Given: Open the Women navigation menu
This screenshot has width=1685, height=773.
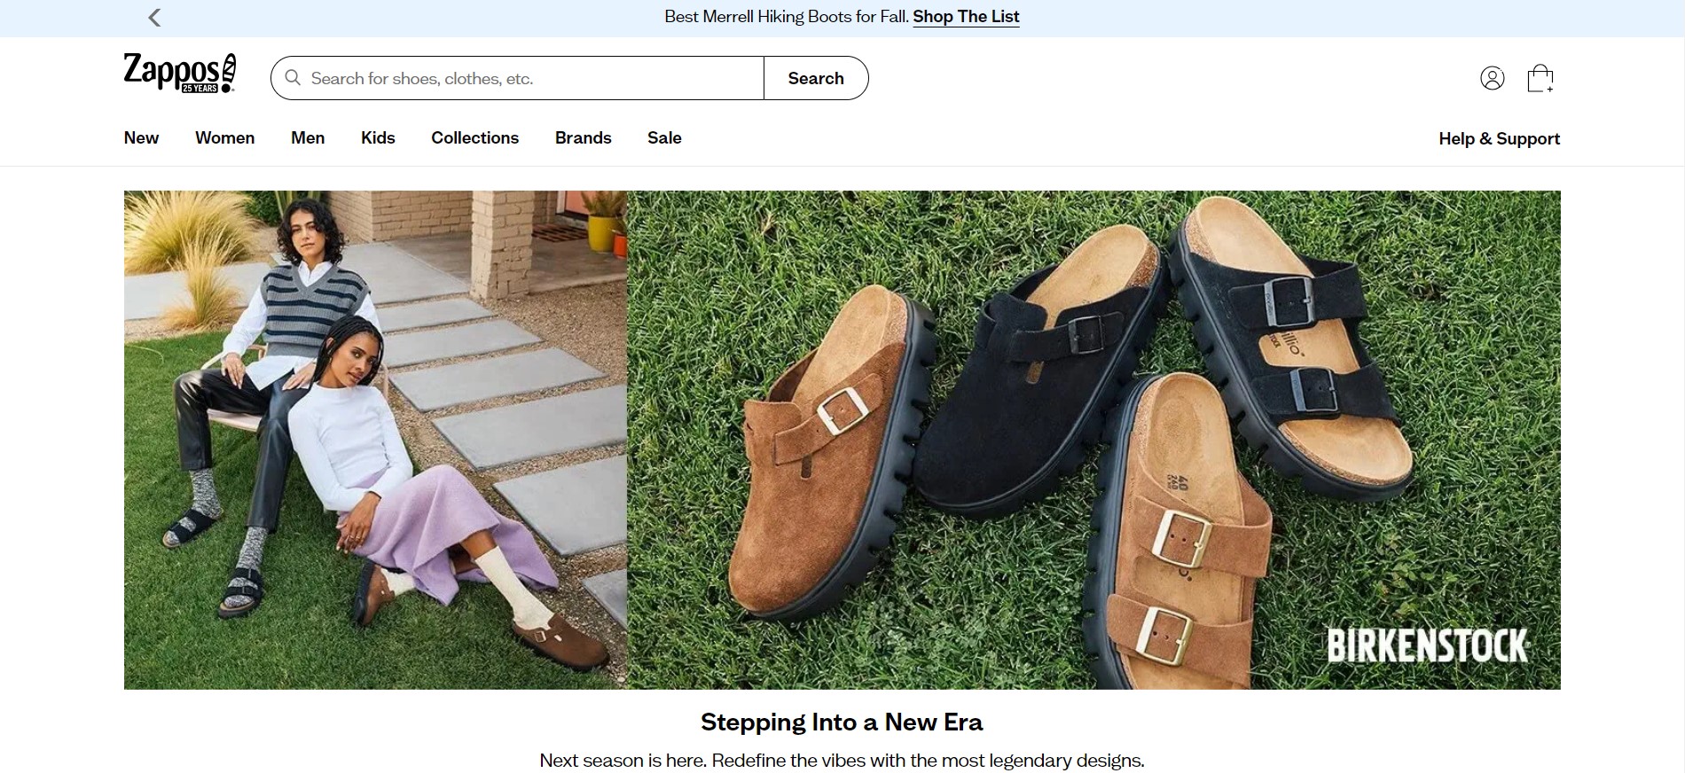Looking at the screenshot, I should 224,138.
